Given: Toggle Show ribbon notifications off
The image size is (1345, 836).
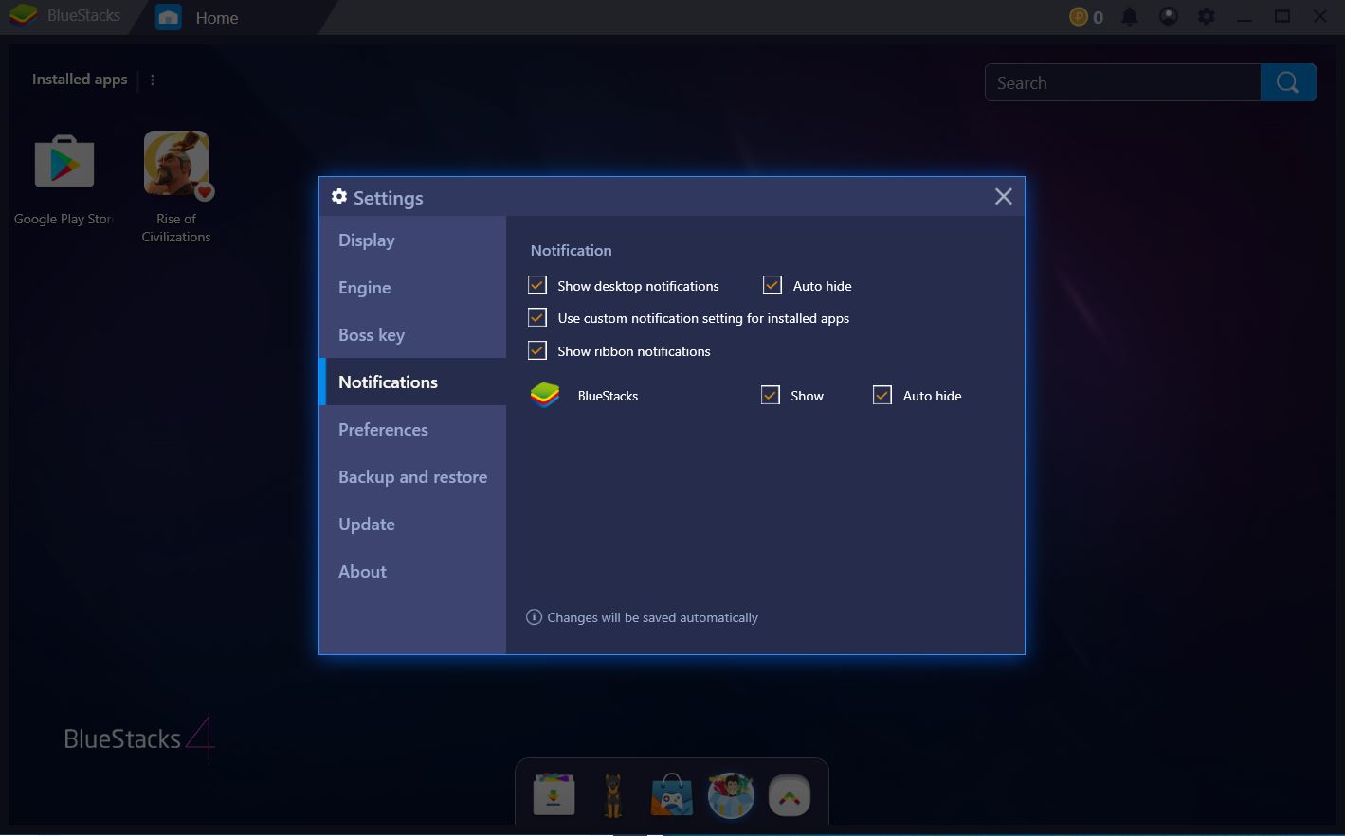Looking at the screenshot, I should point(537,349).
